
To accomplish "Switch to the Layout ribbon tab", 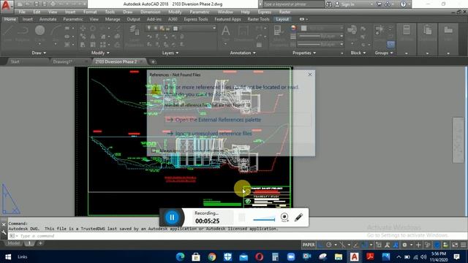I will 282,19.
